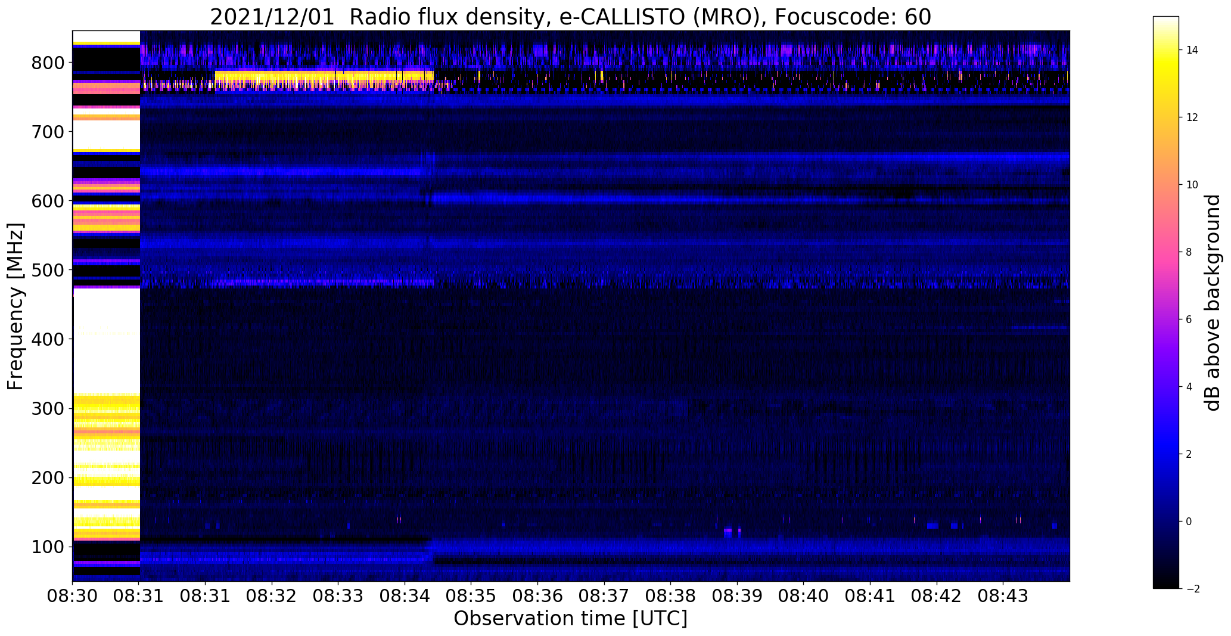The width and height of the screenshot is (1231, 636).
Task: Click the 08:41 time tick label
Action: pos(870,597)
